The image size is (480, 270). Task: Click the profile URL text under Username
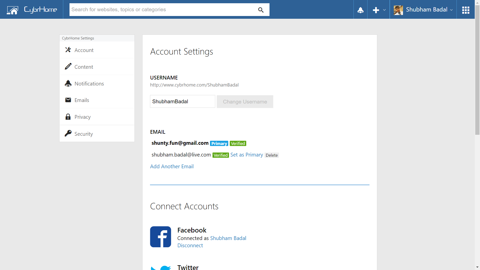point(194,85)
